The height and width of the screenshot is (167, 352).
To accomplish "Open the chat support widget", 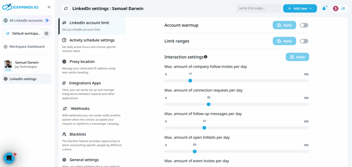I will pyautogui.click(x=9, y=158).
